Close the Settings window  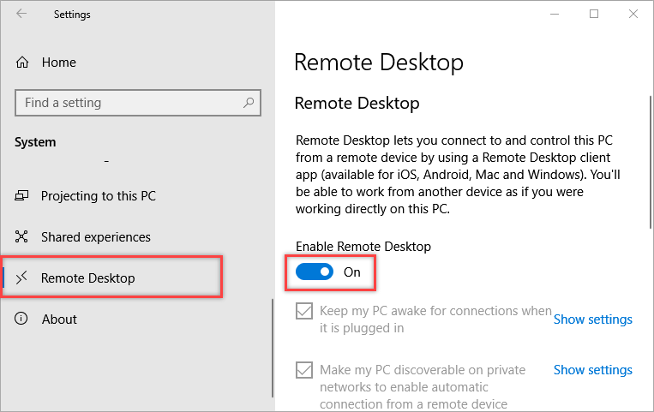click(x=633, y=15)
